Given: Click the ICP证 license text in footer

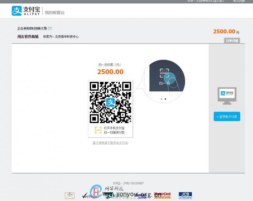Looking at the screenshot, I should pyautogui.click(x=128, y=183).
